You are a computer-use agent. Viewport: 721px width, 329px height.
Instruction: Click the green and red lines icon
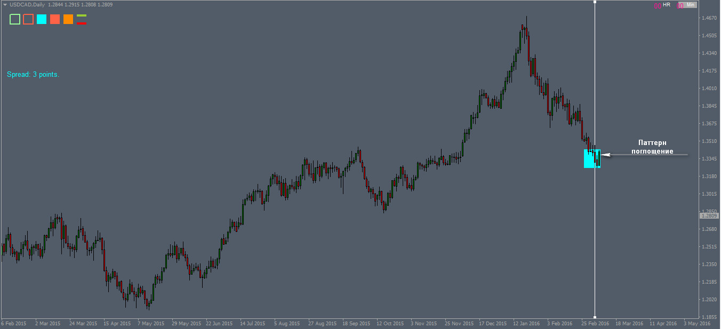click(x=82, y=19)
